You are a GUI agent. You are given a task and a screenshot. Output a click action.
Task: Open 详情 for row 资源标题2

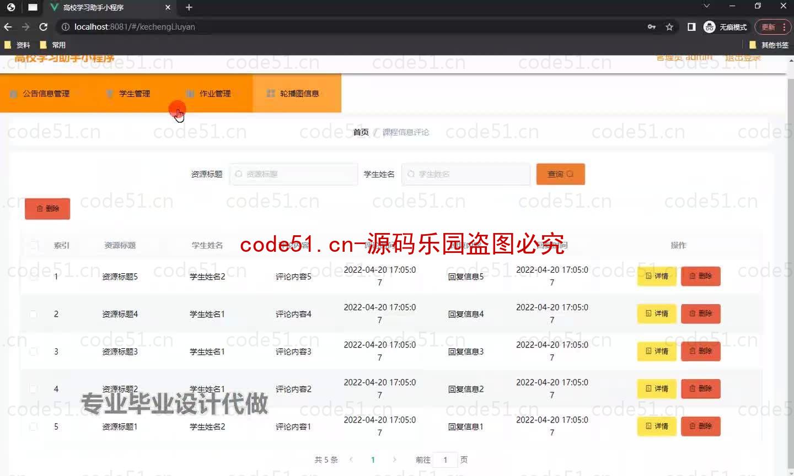[x=657, y=388]
